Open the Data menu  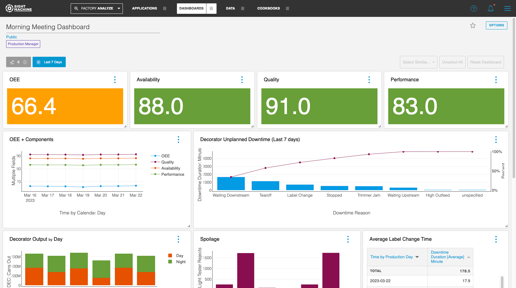[230, 9]
